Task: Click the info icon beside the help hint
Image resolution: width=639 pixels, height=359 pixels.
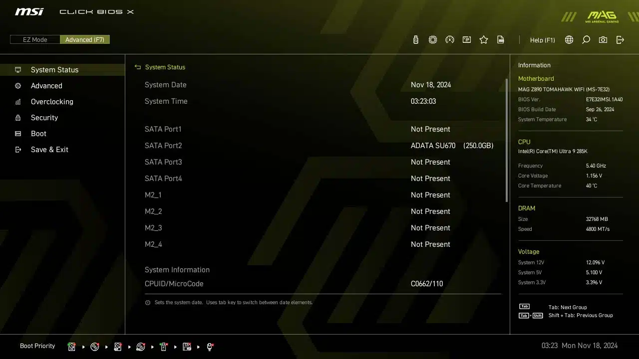Action: [x=148, y=303]
